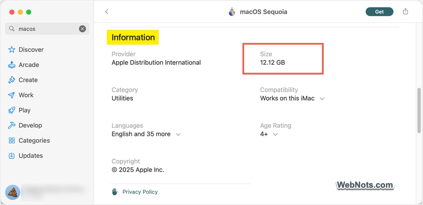Image resolution: width=423 pixels, height=205 pixels.
Task: Click the macos search field
Action: (x=47, y=29)
